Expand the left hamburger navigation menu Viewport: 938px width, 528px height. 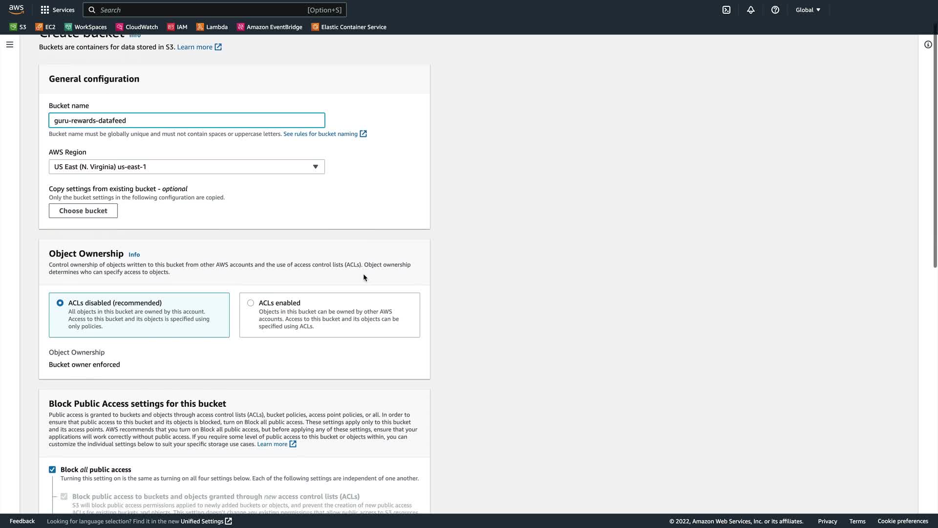(10, 44)
